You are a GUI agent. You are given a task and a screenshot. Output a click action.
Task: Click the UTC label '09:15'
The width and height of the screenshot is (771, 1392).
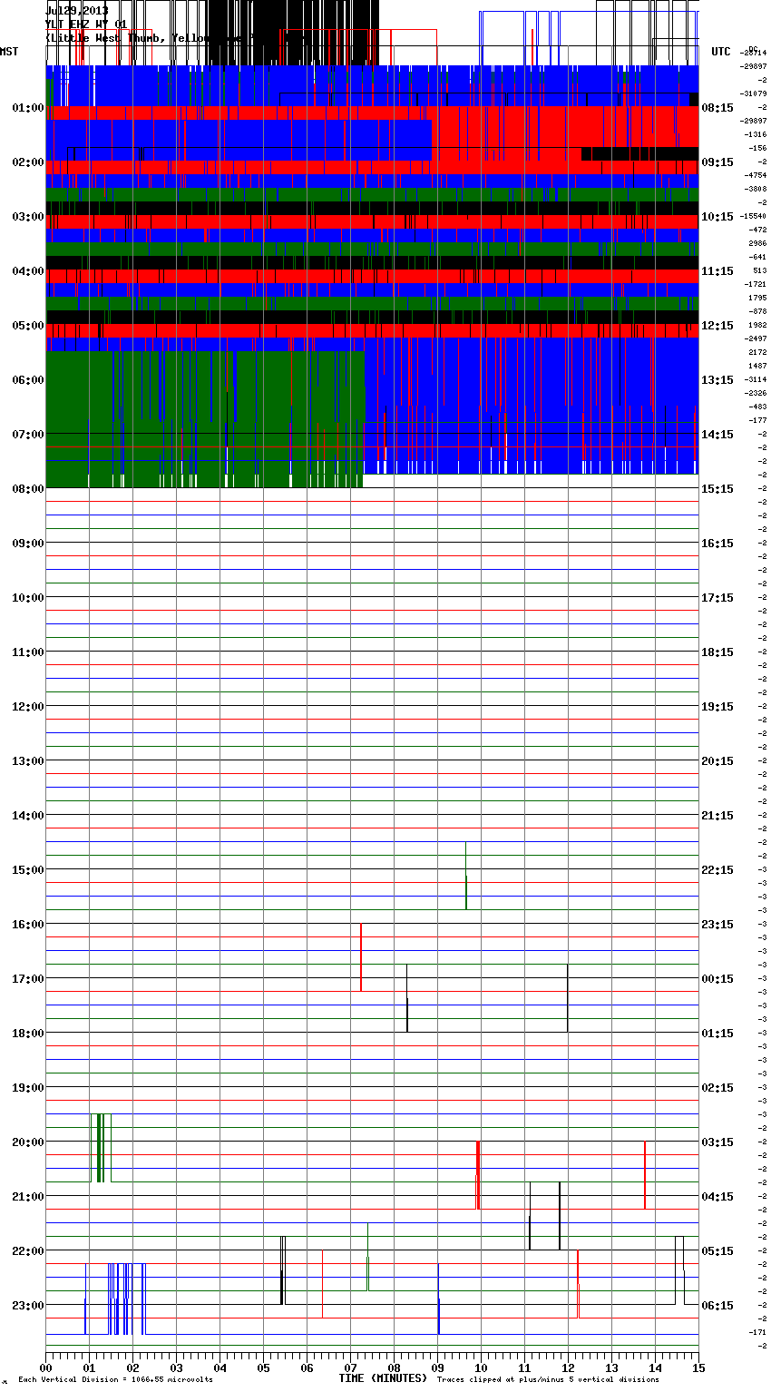pyautogui.click(x=717, y=162)
